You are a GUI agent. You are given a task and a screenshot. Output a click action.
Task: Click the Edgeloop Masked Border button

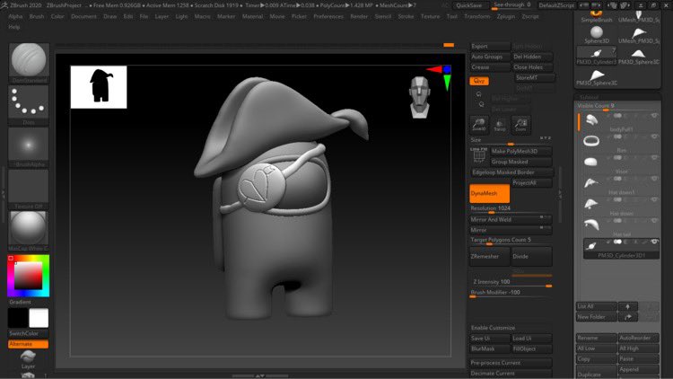[511, 172]
